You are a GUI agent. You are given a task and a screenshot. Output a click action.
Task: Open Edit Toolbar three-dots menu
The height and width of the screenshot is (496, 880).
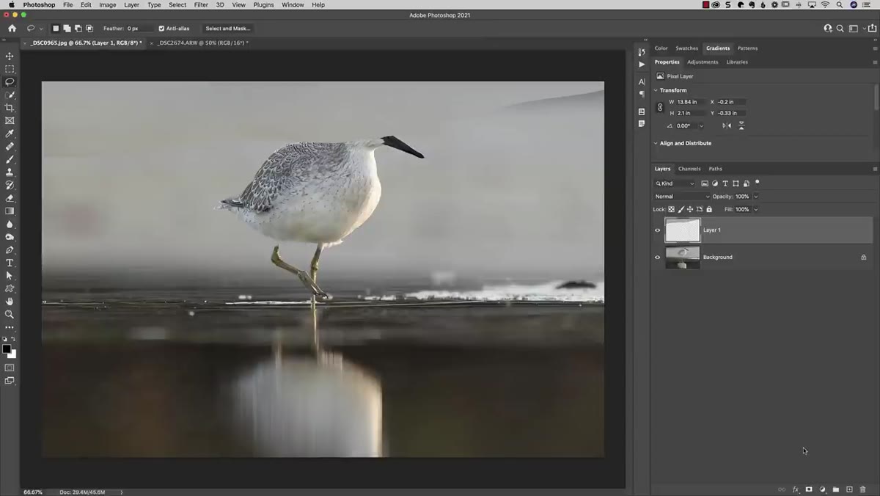point(10,327)
